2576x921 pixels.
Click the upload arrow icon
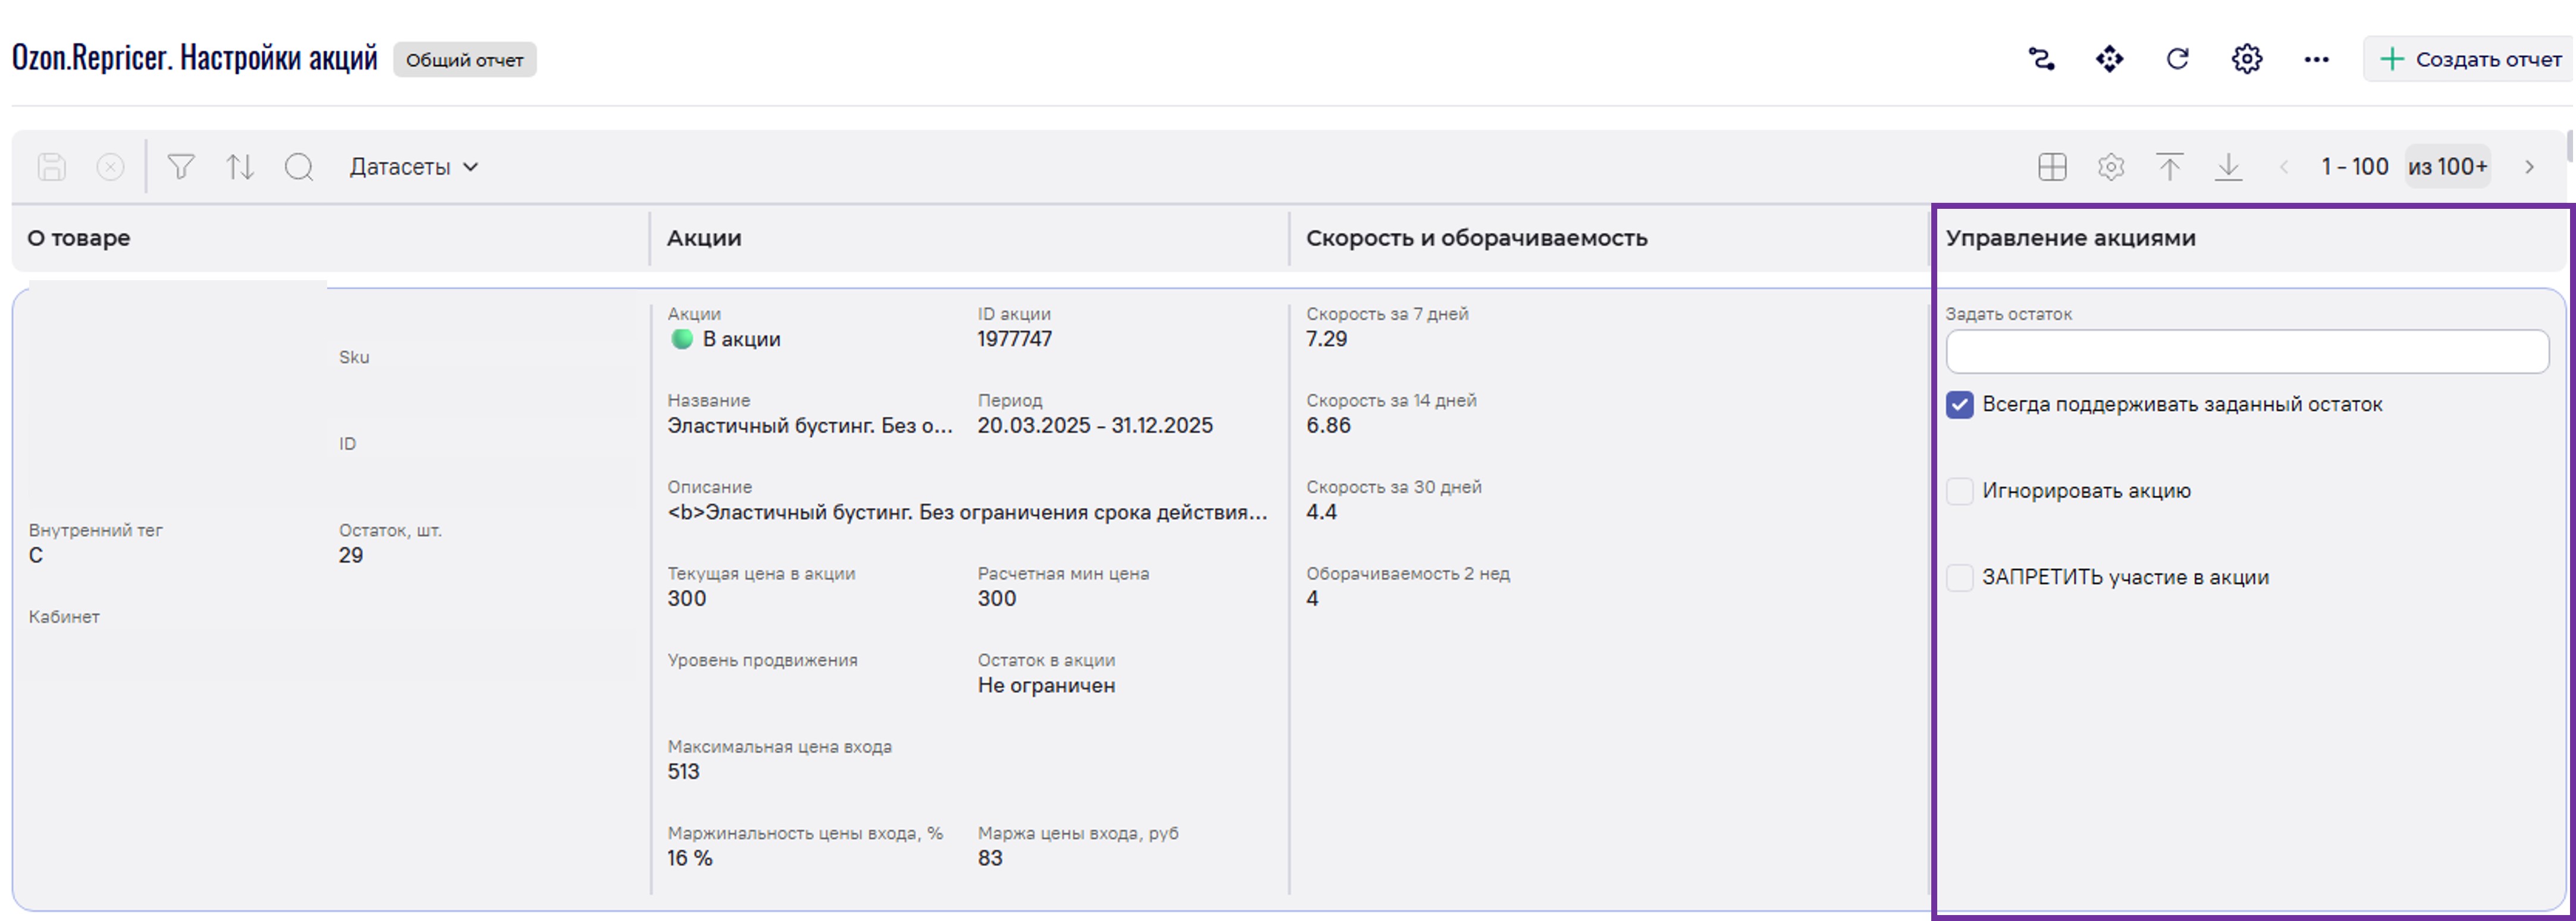coord(2169,166)
